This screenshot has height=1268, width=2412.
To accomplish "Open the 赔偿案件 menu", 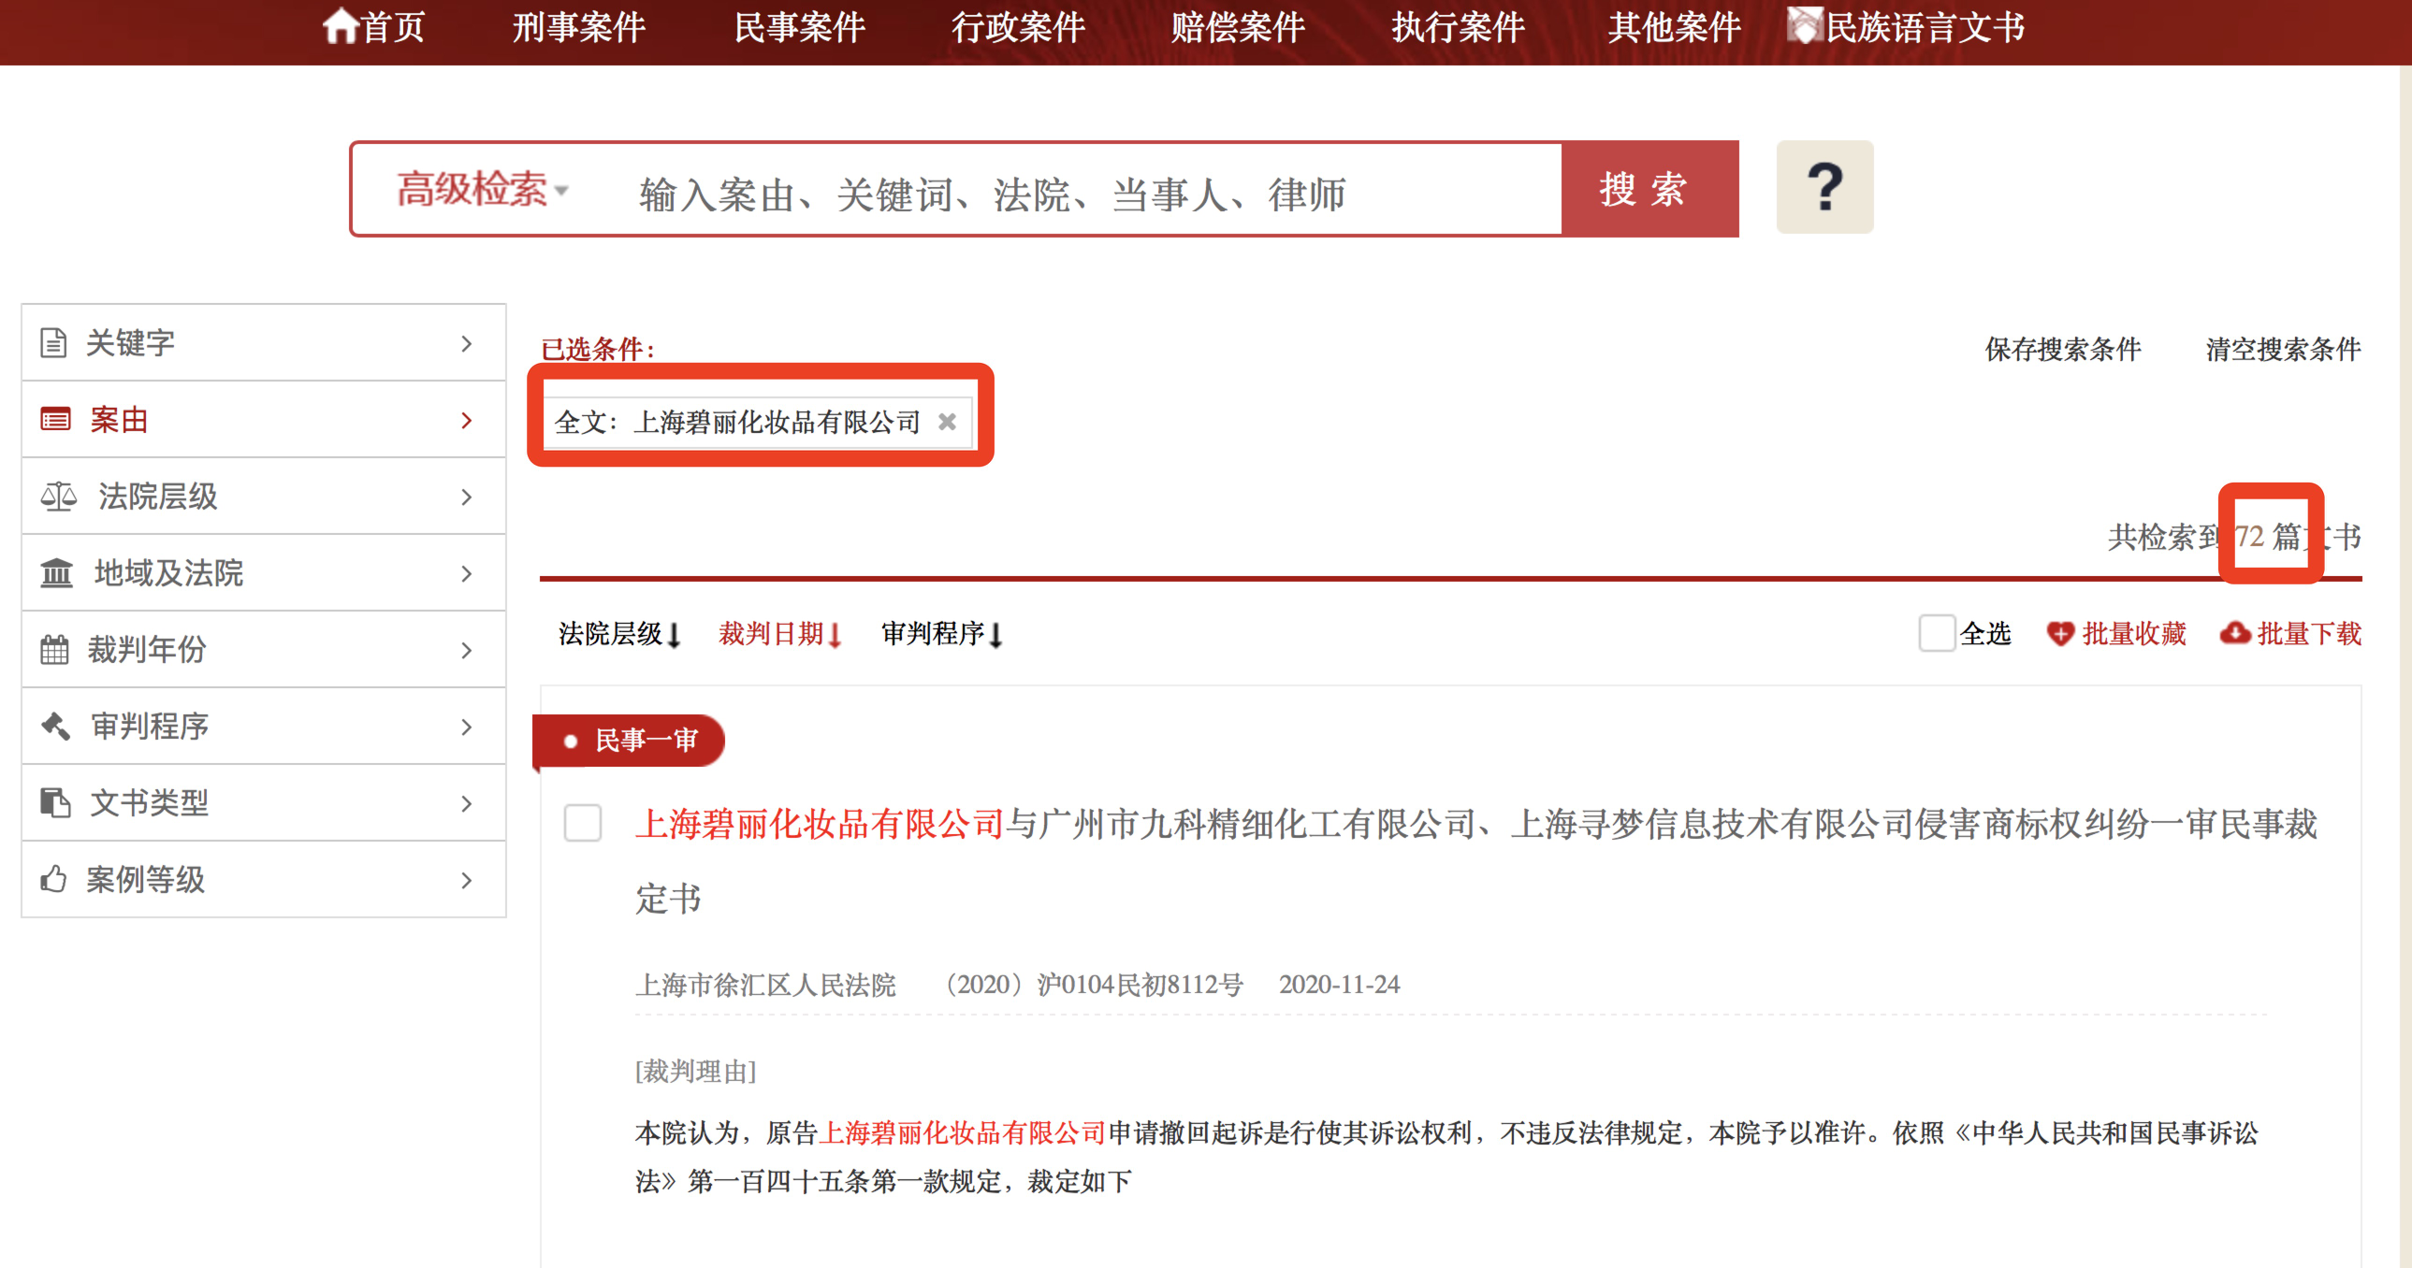I will 1238,27.
